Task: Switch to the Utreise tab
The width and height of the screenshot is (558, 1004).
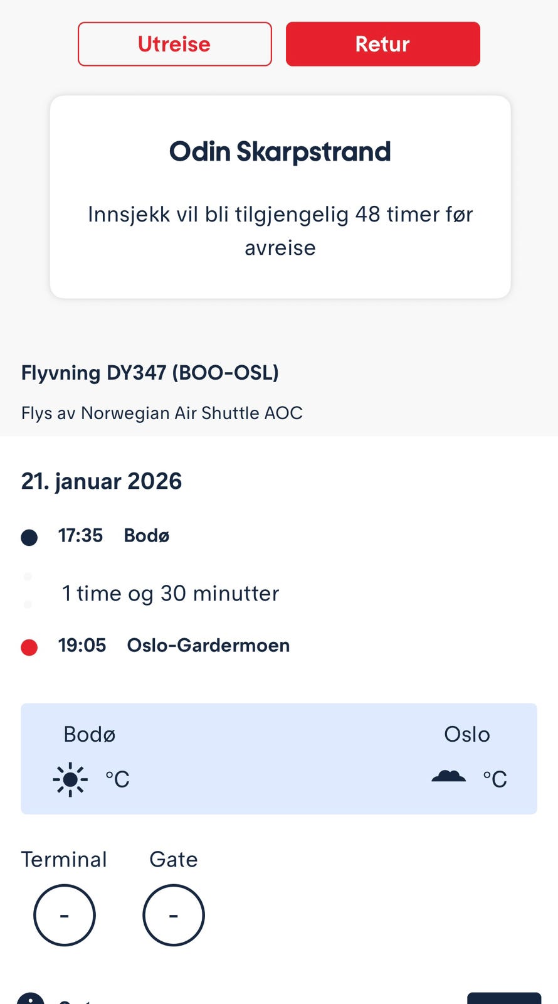Action: point(174,44)
